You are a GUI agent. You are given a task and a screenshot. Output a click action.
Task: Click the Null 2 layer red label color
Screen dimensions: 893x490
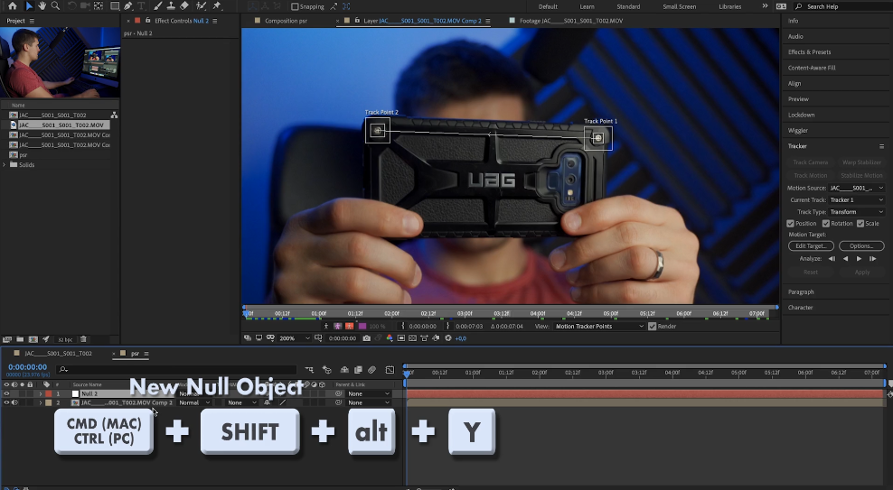(x=49, y=393)
